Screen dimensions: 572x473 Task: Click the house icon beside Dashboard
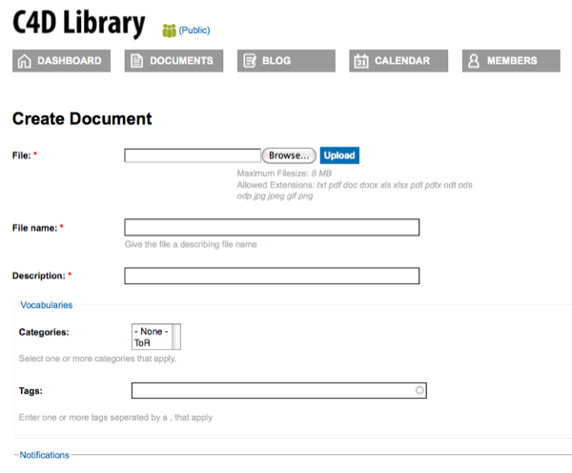(x=25, y=61)
